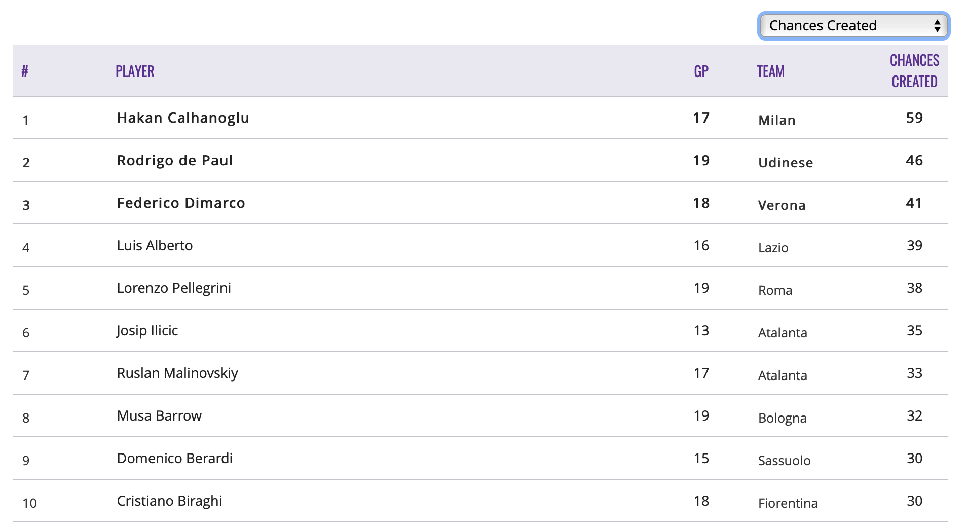Sort by the CHANCES CREATED column header

pos(914,71)
